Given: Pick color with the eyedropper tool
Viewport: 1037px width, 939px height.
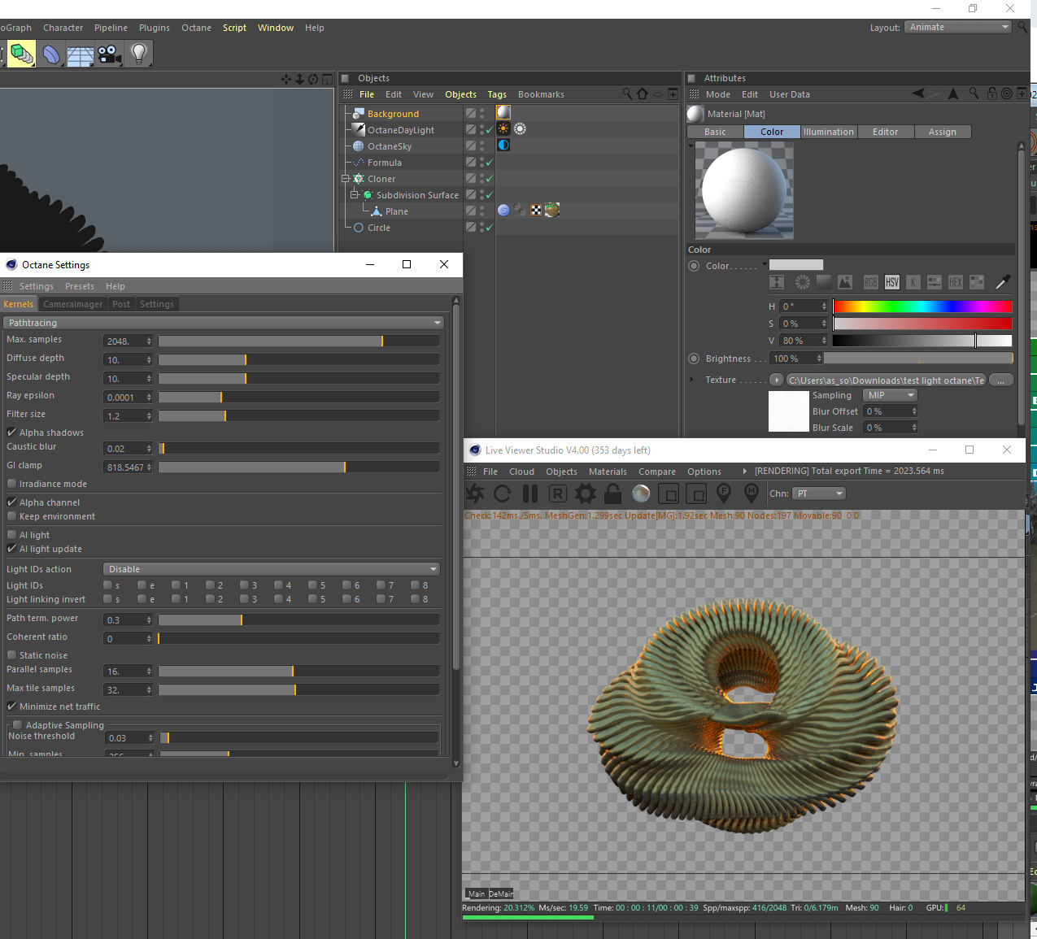Looking at the screenshot, I should [x=1003, y=282].
